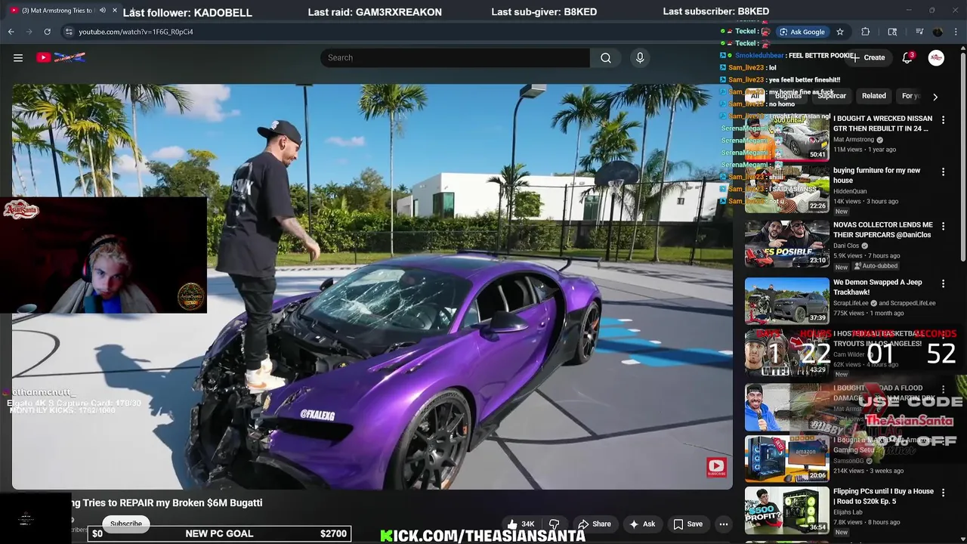This screenshot has height=544, width=967.
Task: Select the For you filter chip
Action: 910,96
